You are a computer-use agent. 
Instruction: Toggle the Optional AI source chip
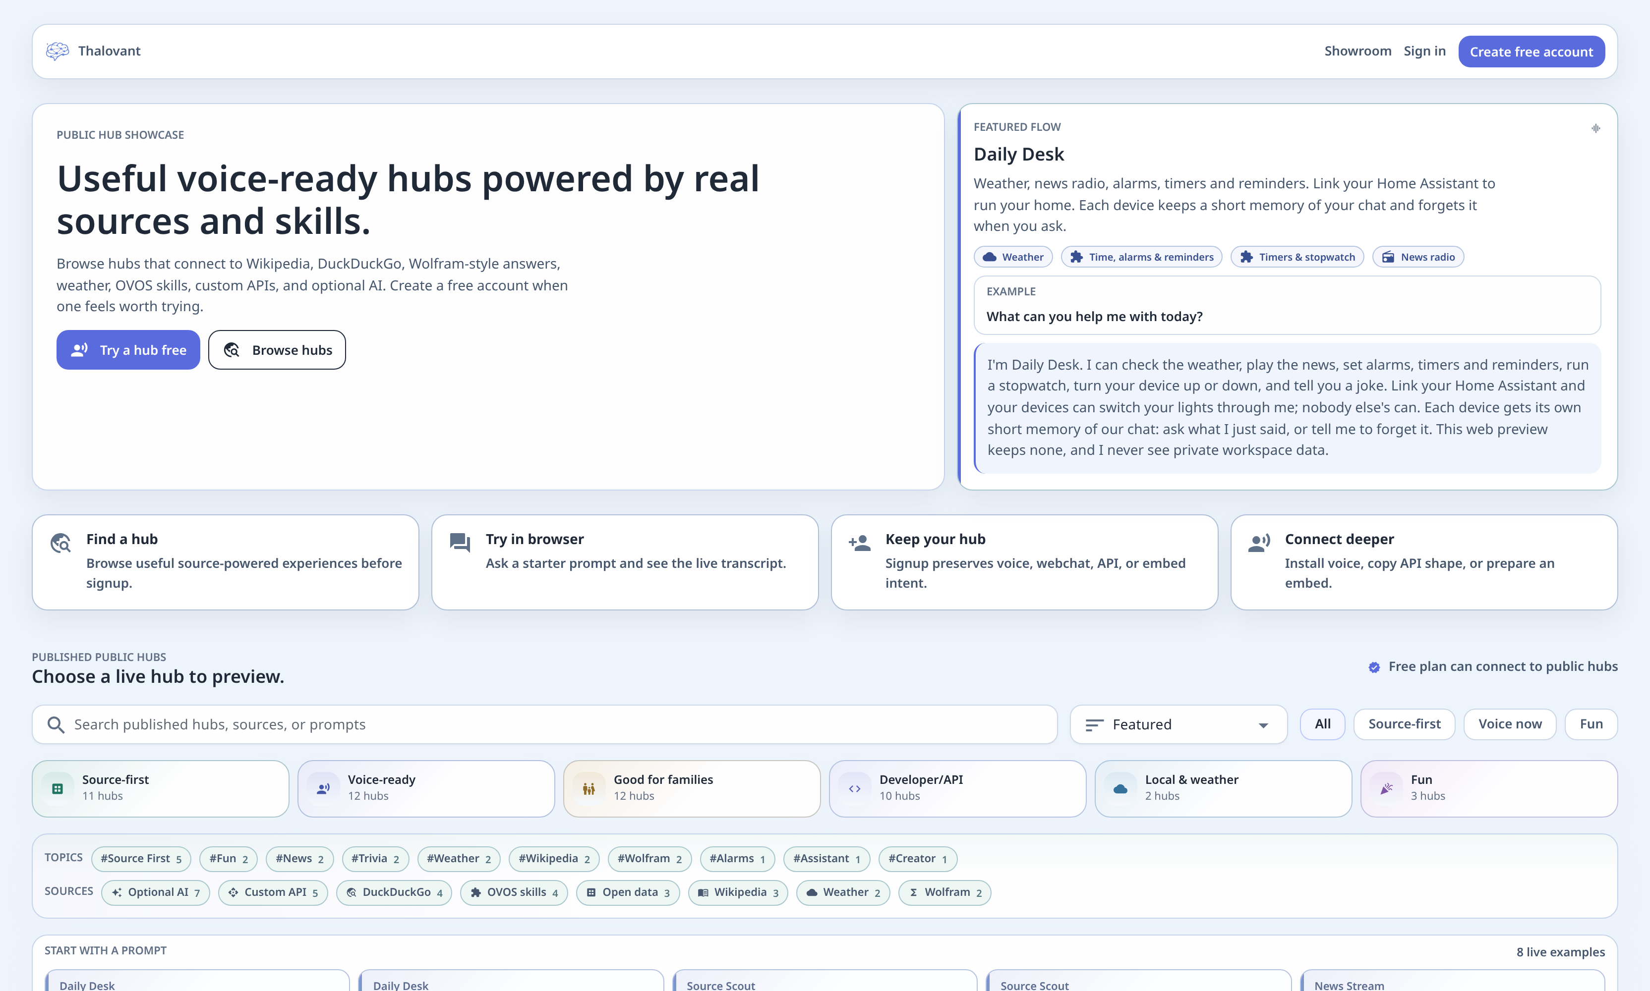coord(156,893)
